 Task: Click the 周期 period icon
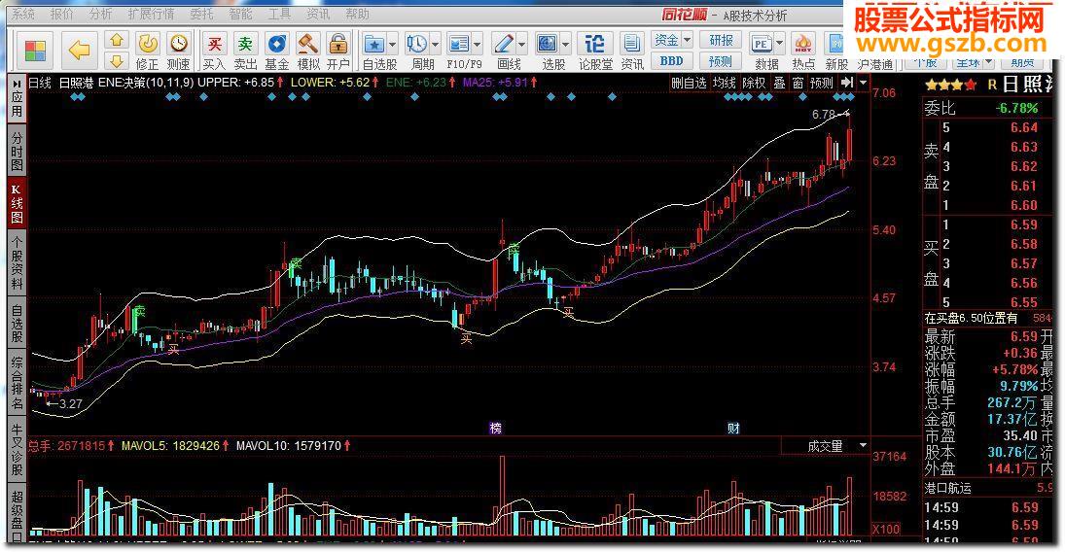[416, 45]
